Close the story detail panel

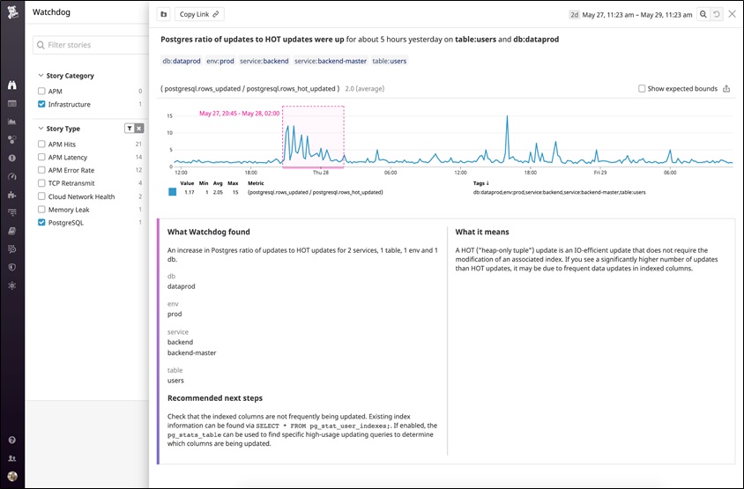(733, 14)
